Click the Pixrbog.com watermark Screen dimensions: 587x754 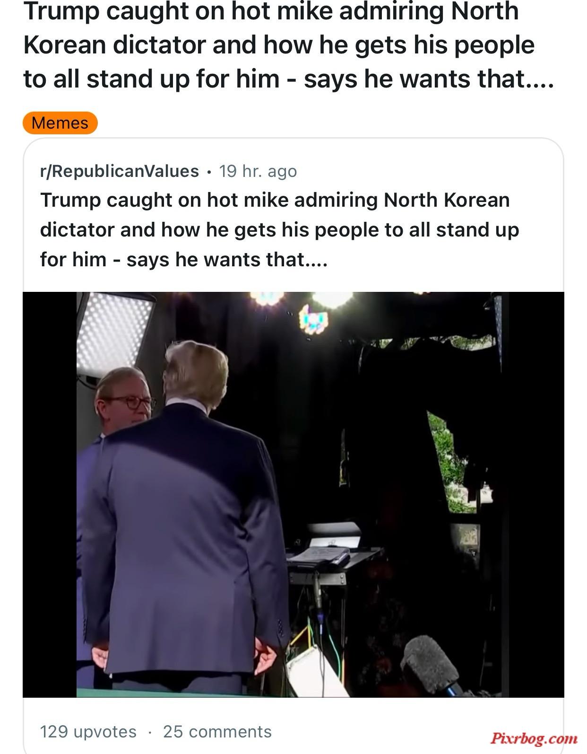[534, 737]
